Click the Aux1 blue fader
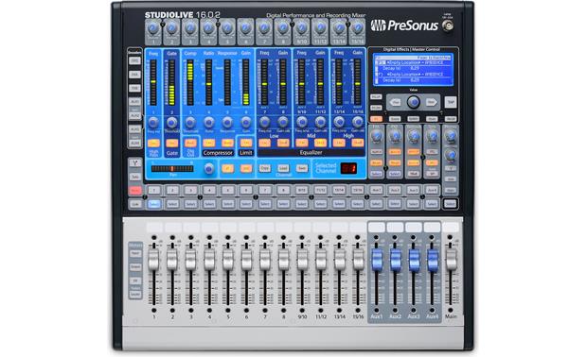Viewport: 587px width, 357px height. (377, 260)
